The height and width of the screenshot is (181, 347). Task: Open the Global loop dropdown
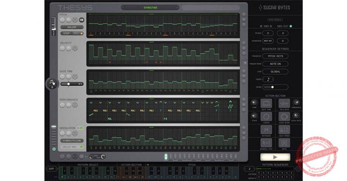[275, 71]
